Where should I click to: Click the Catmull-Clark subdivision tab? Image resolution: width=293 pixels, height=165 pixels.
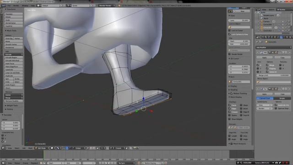point(265,98)
